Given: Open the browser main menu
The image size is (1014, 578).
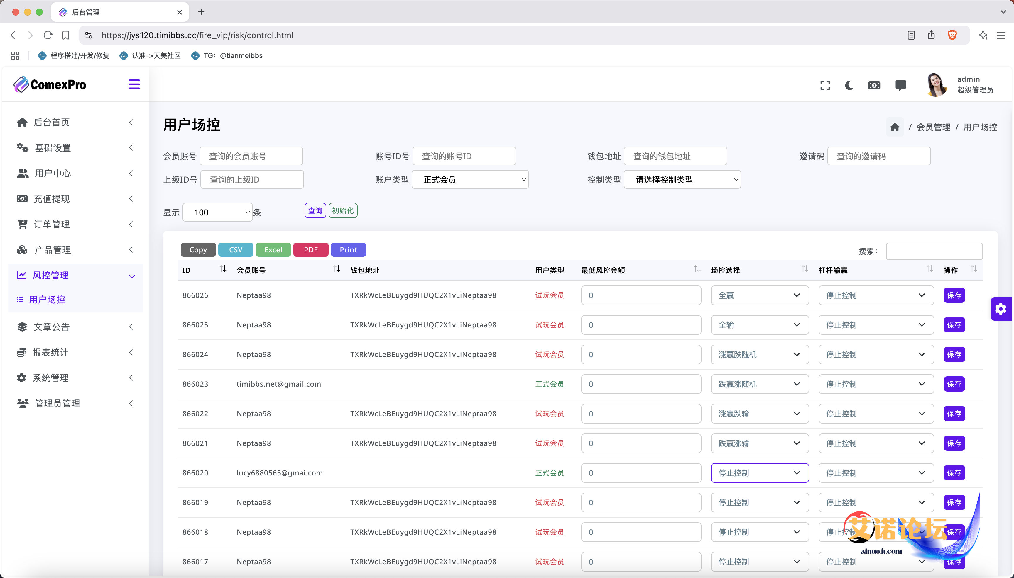Looking at the screenshot, I should (1001, 35).
